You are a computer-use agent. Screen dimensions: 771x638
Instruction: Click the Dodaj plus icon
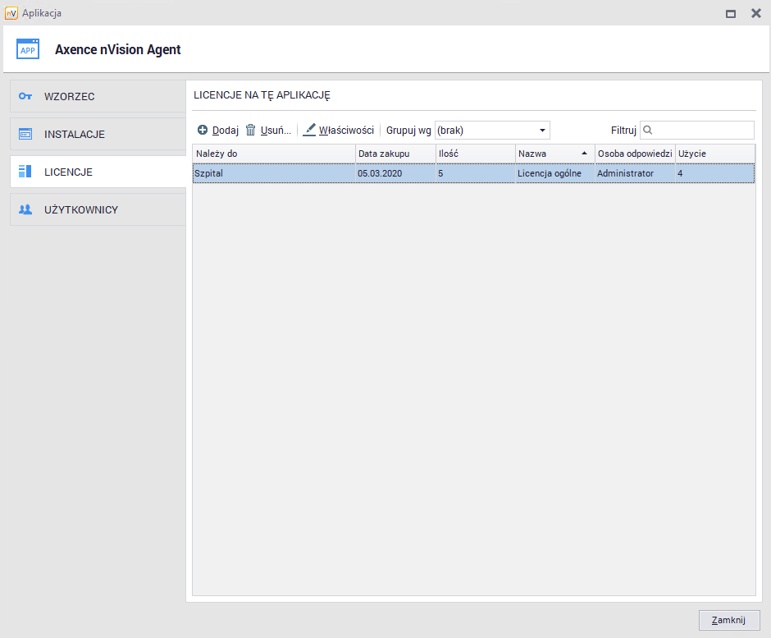pyautogui.click(x=203, y=131)
